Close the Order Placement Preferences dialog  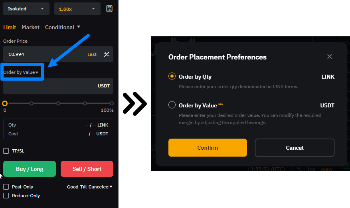pyautogui.click(x=330, y=57)
